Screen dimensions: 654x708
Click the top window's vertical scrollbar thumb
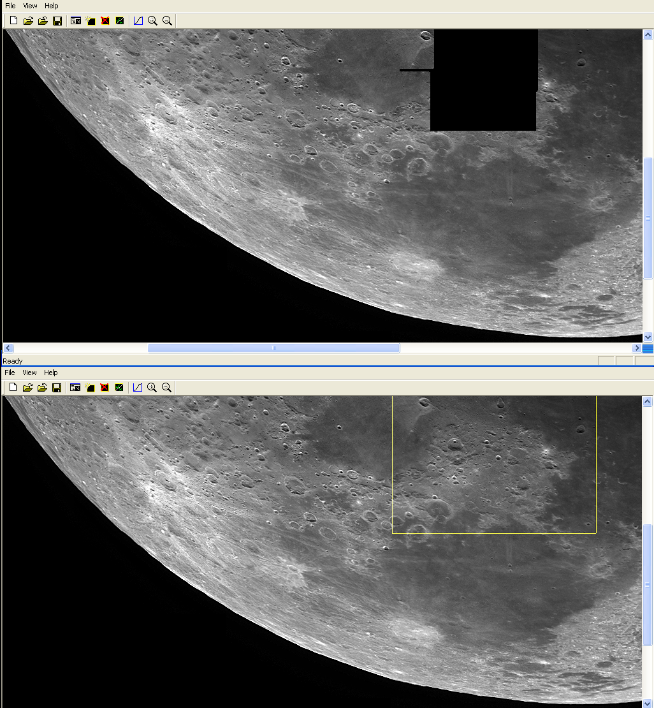648,218
